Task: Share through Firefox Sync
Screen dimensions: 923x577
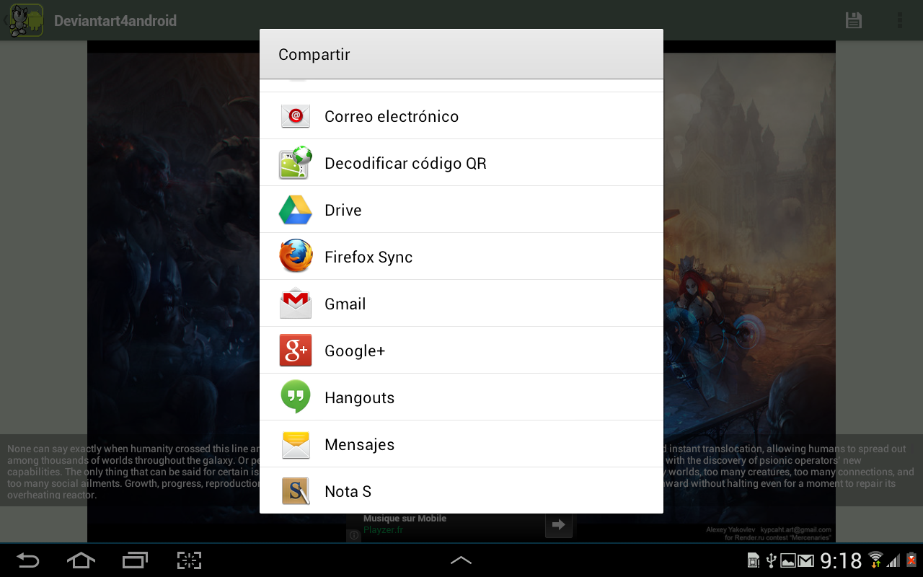Action: point(461,257)
